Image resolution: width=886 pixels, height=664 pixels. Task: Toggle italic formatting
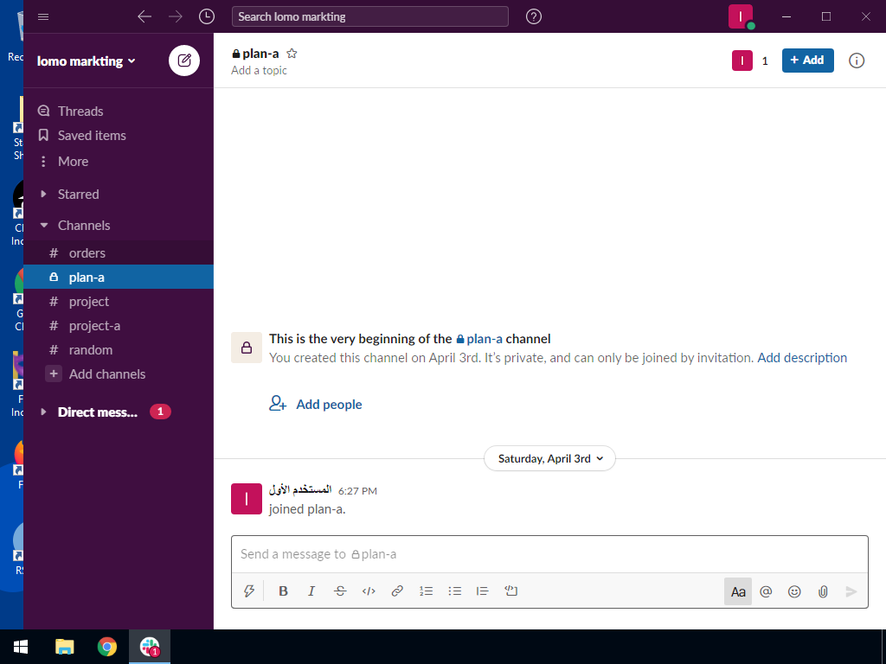point(311,591)
